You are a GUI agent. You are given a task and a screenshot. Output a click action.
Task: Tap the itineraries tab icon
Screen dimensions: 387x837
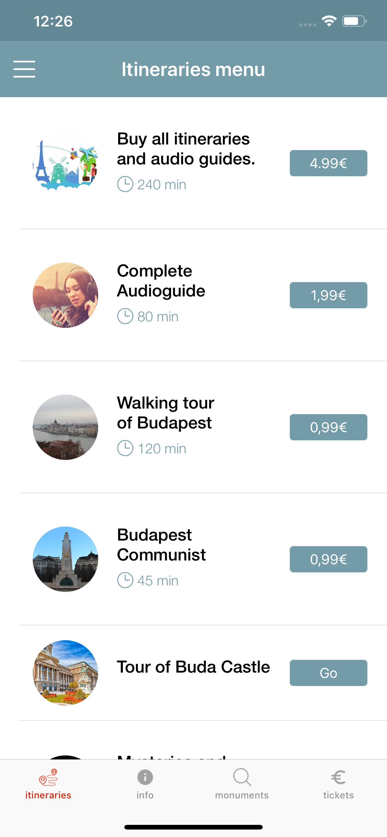coord(48,777)
